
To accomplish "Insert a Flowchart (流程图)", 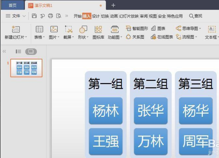I will (185, 37).
